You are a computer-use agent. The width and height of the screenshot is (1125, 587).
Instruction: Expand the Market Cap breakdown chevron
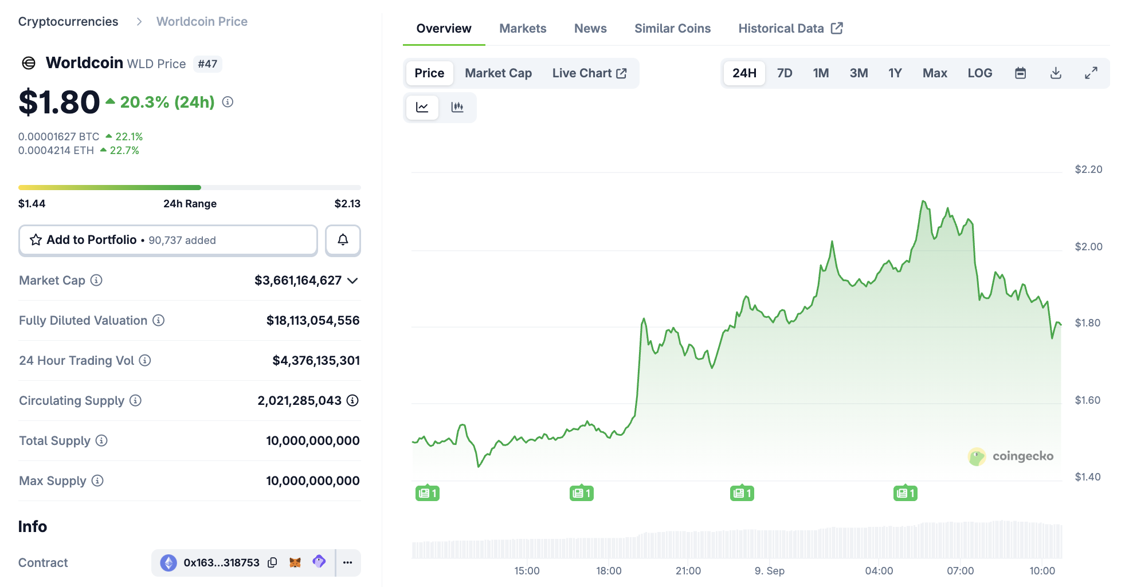click(353, 281)
